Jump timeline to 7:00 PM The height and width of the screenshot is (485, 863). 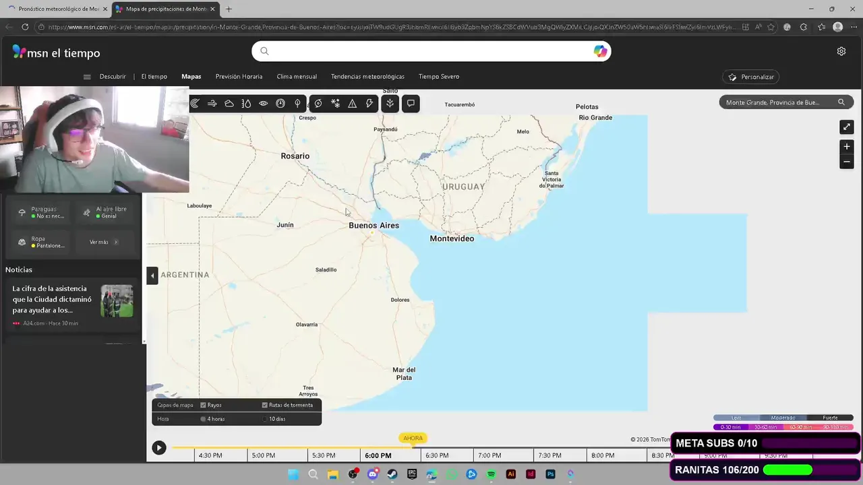pyautogui.click(x=489, y=455)
